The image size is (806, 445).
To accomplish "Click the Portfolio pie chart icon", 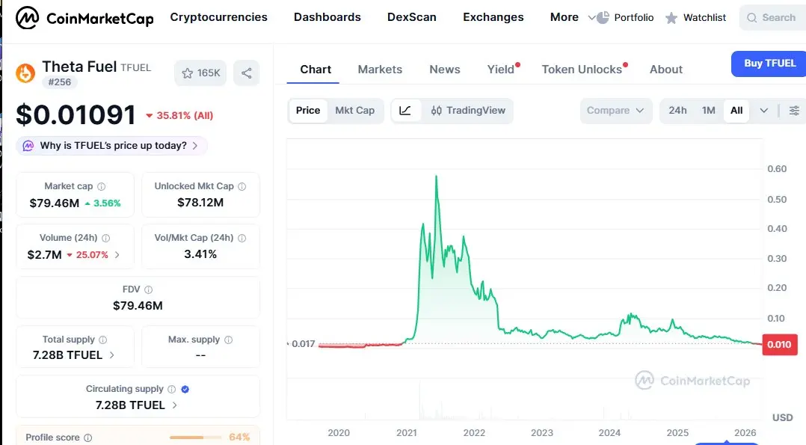I will pos(603,17).
